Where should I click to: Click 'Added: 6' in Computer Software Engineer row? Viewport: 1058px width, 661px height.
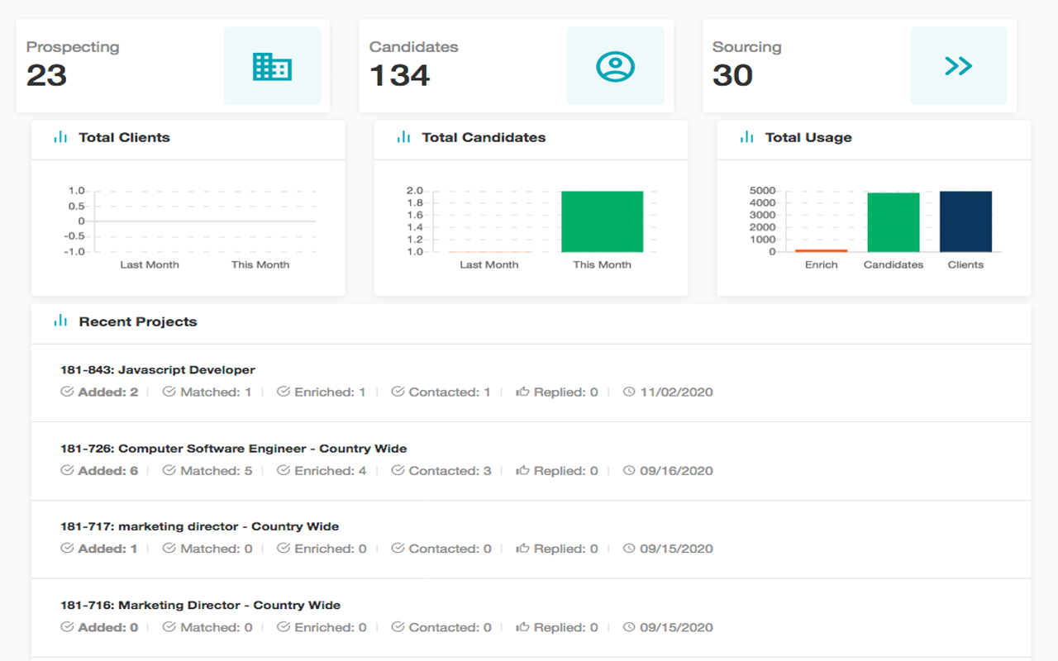coord(108,470)
